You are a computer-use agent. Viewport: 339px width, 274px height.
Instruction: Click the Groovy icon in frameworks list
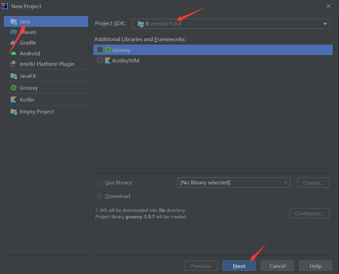coord(108,50)
